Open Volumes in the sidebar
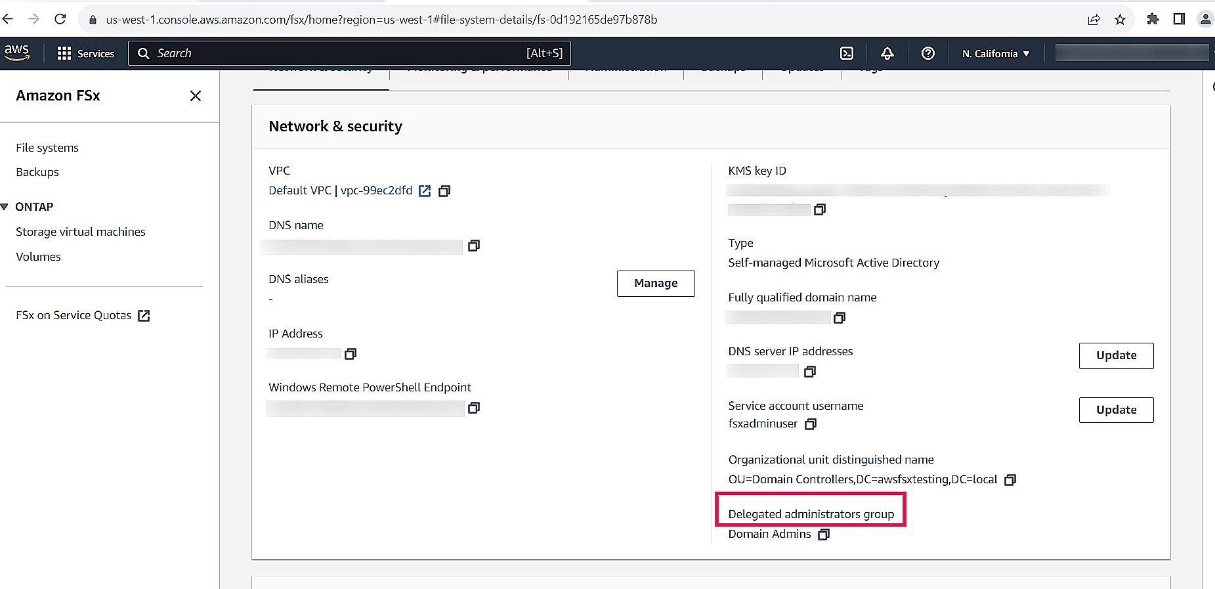Screen dimensions: 1215x589 38,257
